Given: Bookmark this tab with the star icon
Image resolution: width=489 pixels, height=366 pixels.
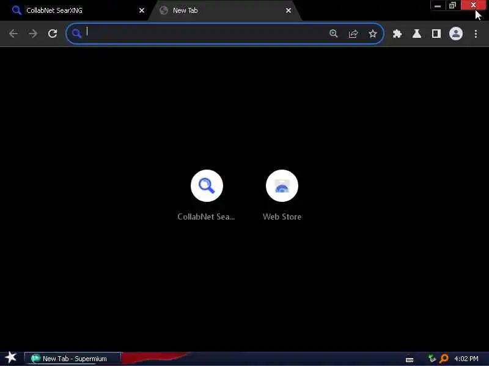Looking at the screenshot, I should [x=373, y=34].
